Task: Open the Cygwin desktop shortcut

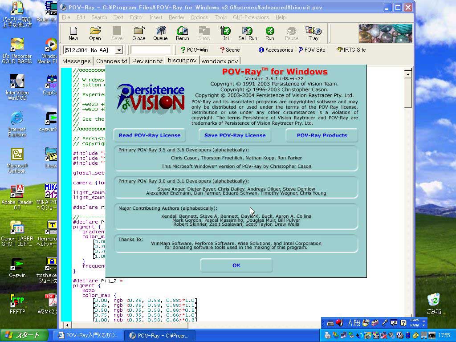Action: [17, 267]
